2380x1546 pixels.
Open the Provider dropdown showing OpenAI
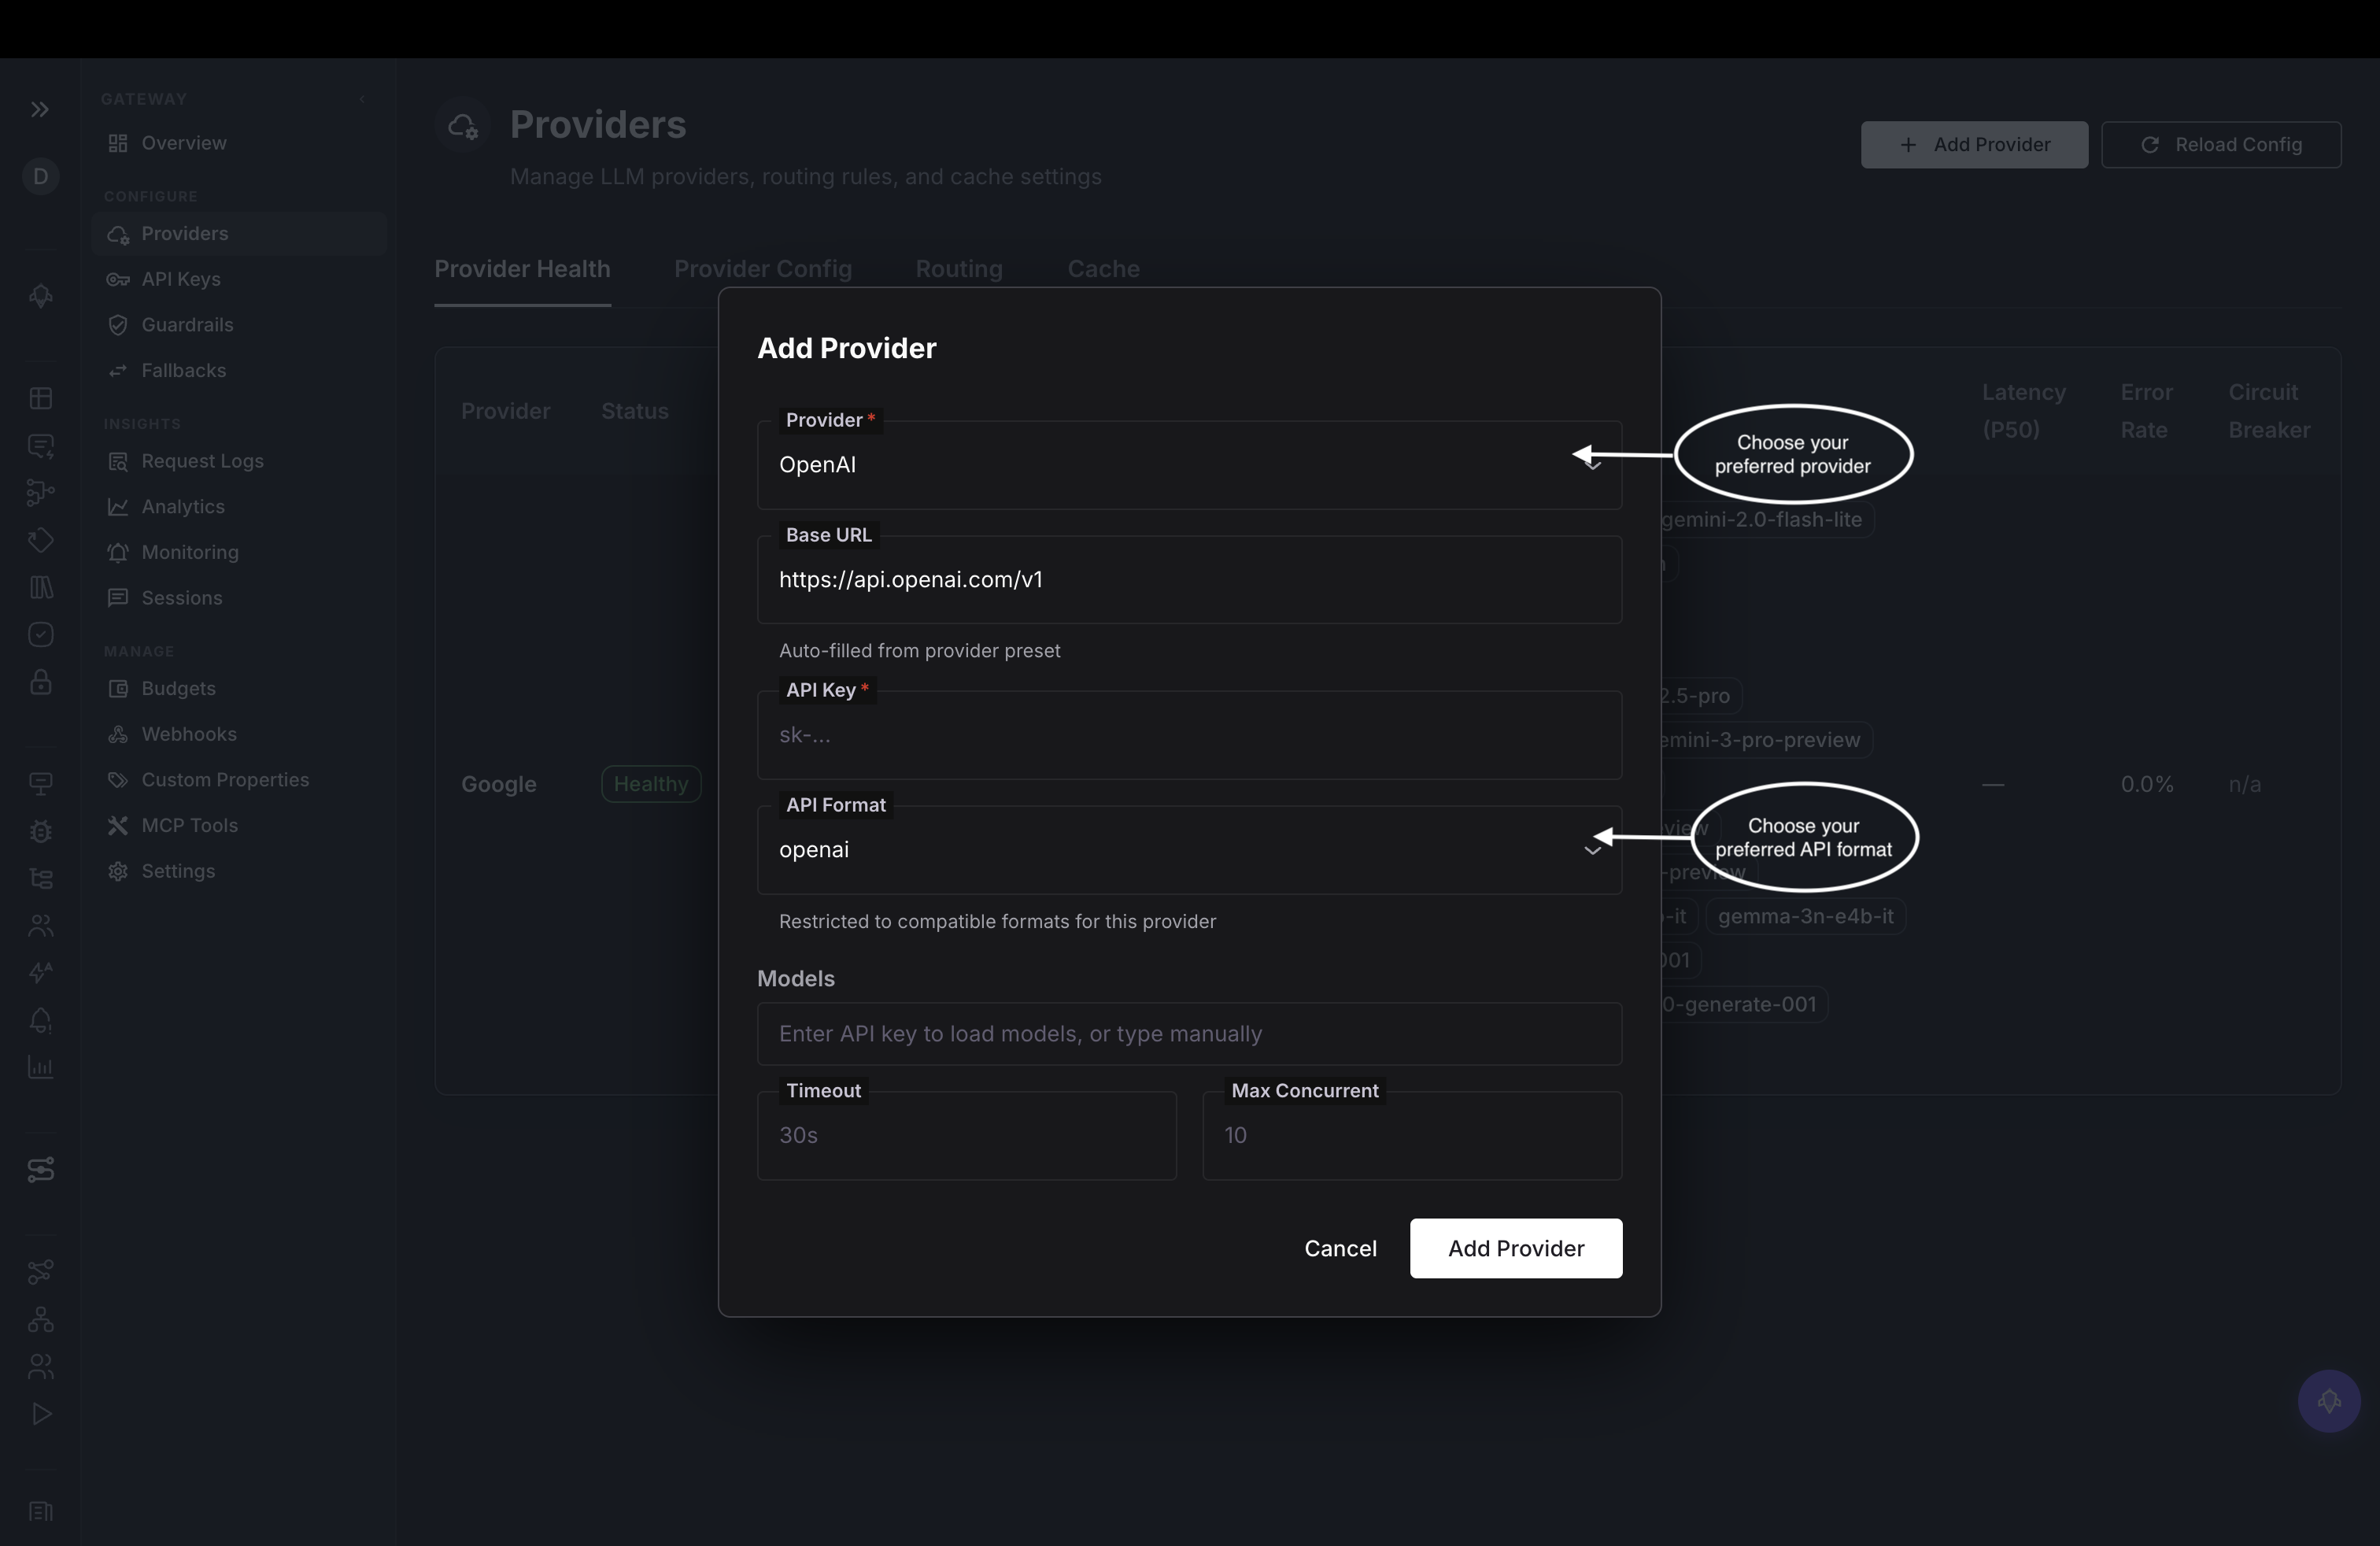coord(1189,465)
